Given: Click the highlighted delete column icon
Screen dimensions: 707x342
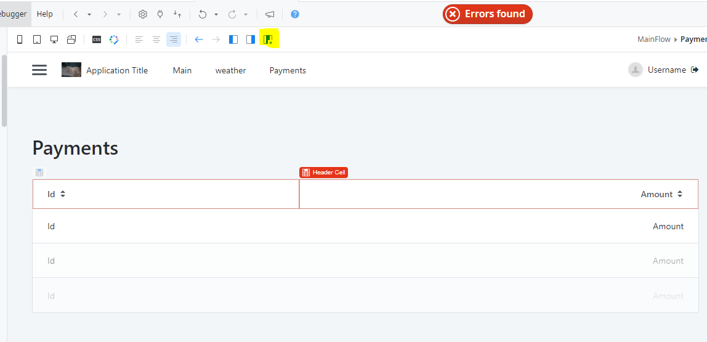Looking at the screenshot, I should [x=269, y=39].
